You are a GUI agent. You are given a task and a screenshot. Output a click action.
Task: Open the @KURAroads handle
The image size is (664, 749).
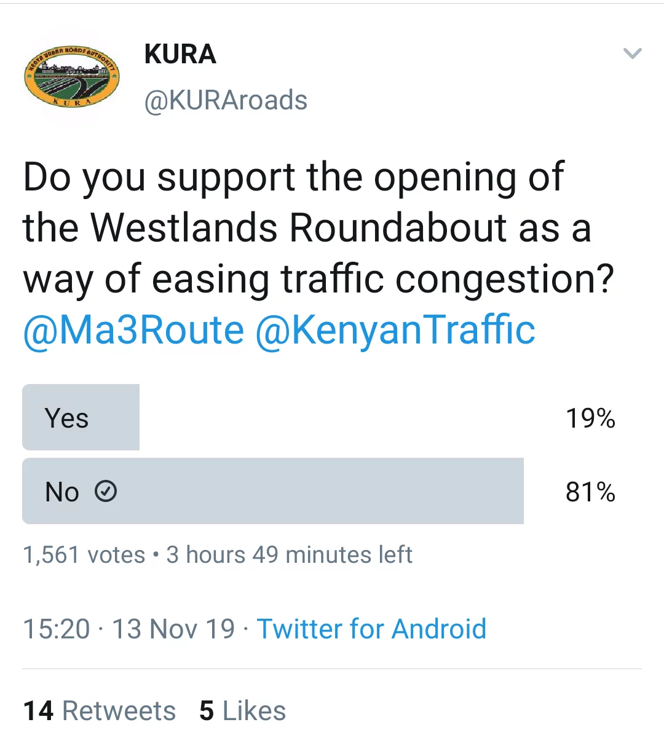(226, 100)
